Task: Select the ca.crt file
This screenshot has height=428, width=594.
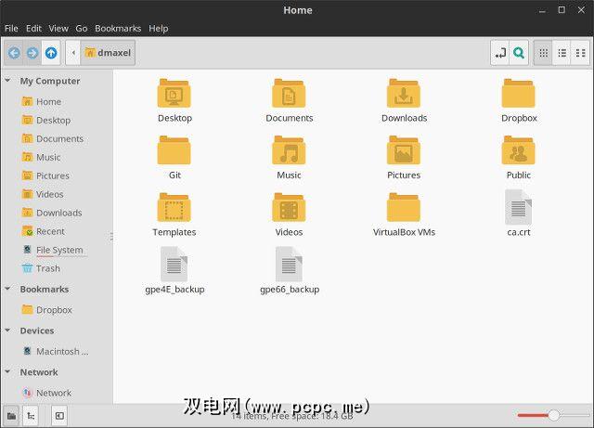Action: pyautogui.click(x=518, y=213)
